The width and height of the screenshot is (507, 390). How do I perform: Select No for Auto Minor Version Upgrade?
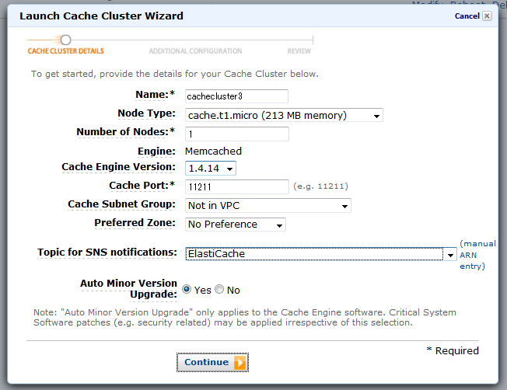[x=219, y=289]
